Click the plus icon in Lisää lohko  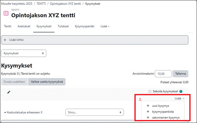coord(5,40)
